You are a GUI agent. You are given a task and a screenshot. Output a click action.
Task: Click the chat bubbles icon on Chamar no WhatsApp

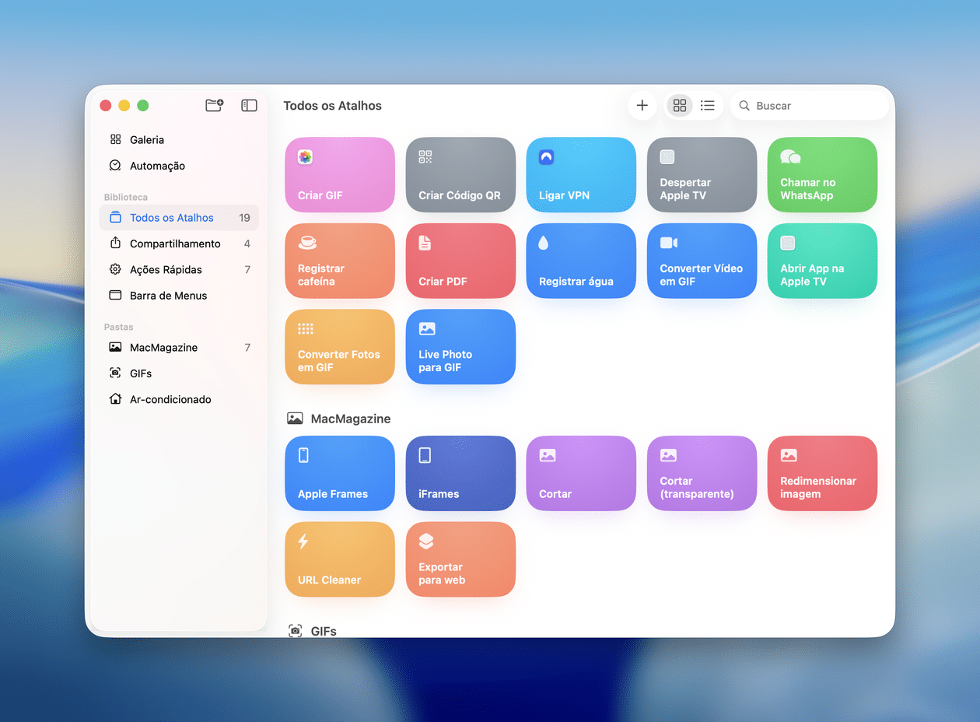[790, 157]
